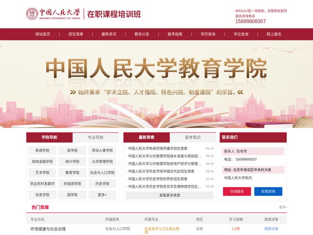
Task: Open 历史学院中国古代史招生简章 article
Action: coord(161,171)
